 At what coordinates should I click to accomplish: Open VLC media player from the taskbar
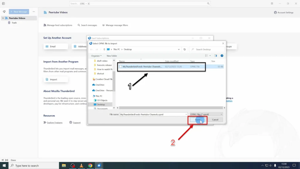pos(81,165)
